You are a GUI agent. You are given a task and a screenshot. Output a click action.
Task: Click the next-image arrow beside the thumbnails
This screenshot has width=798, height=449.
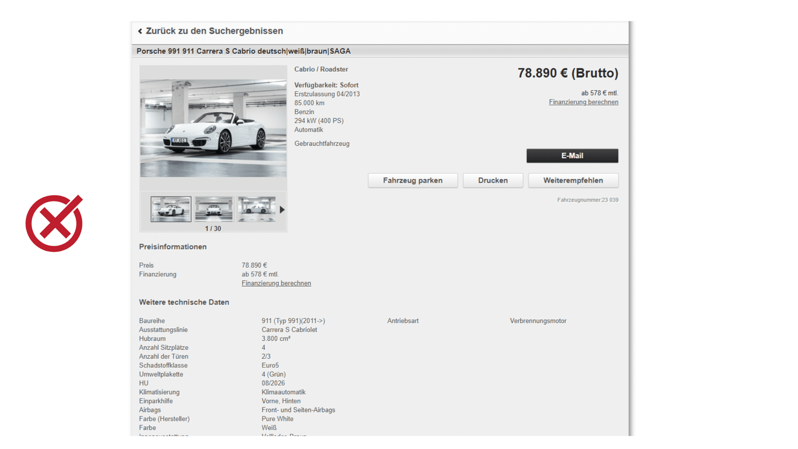pyautogui.click(x=282, y=210)
